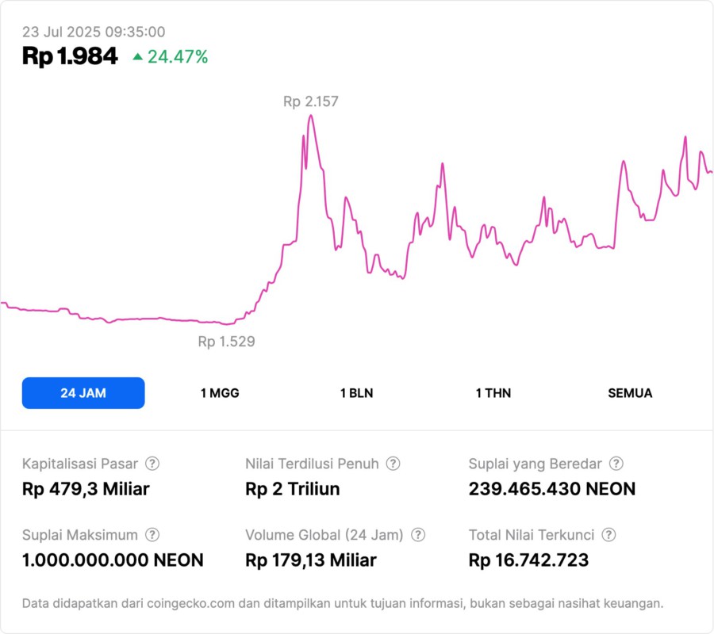
Task: Click the 239.465.430 NEON supply value
Action: pos(552,489)
